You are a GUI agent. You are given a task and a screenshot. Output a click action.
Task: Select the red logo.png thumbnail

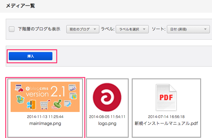tap(107, 97)
